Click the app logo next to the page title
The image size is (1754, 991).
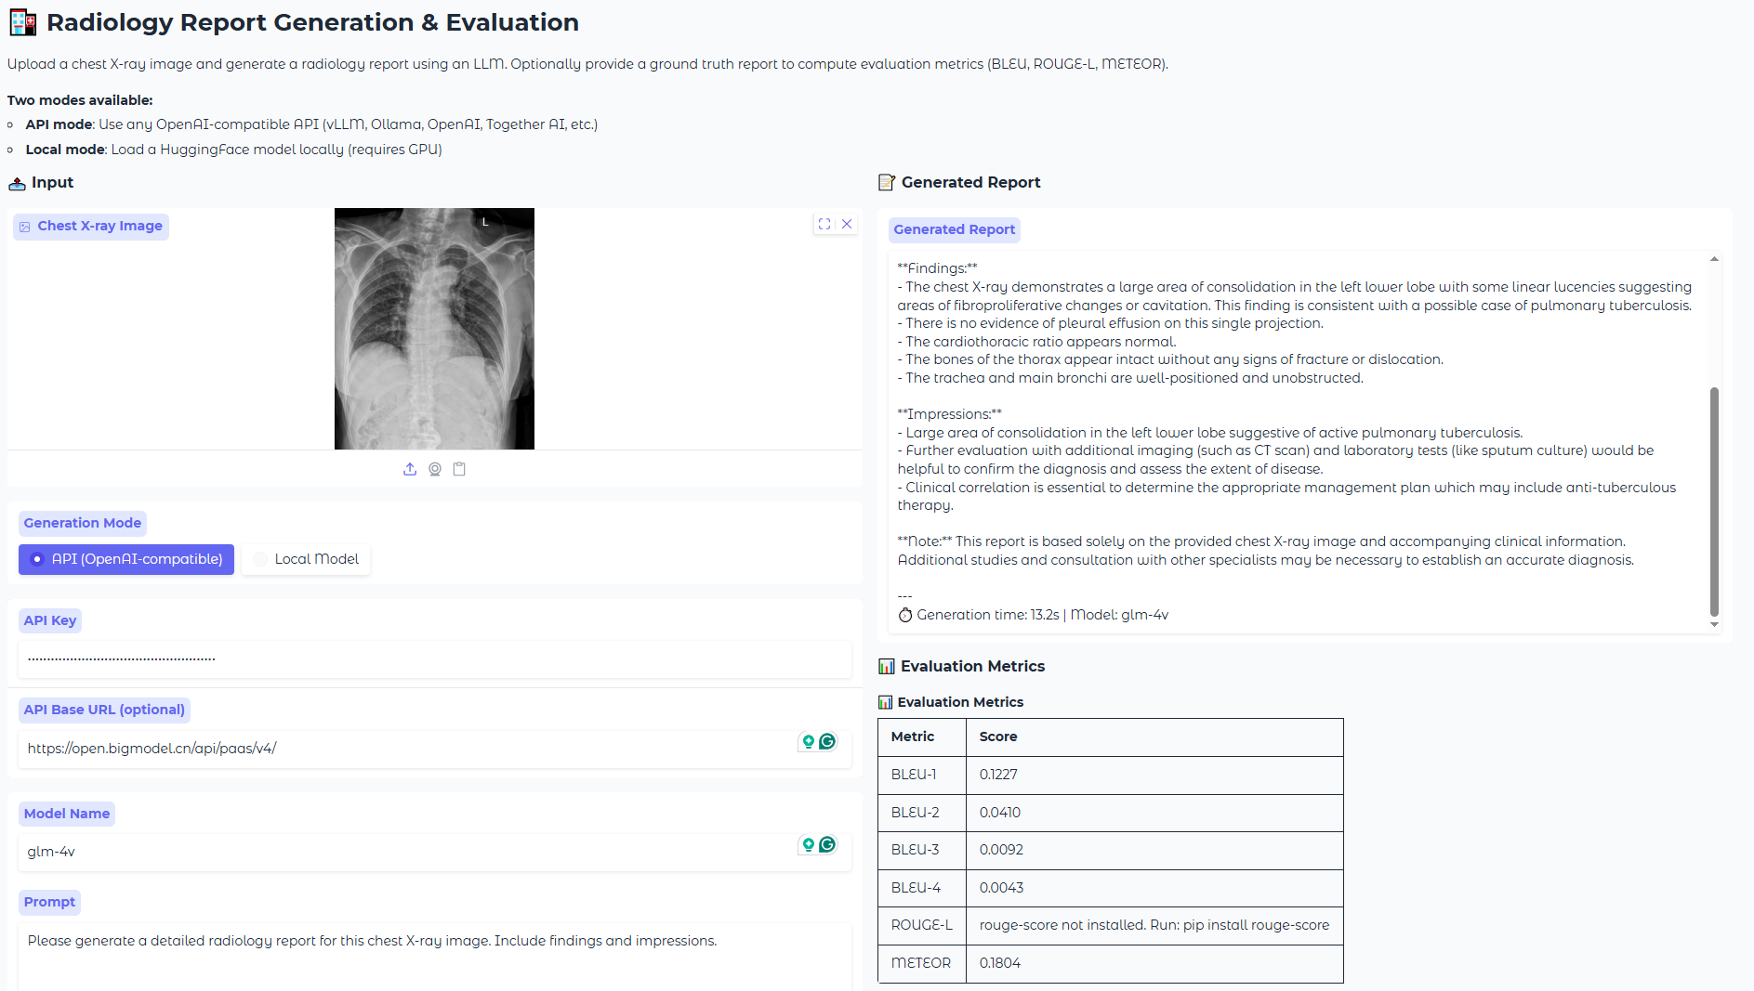pos(23,22)
